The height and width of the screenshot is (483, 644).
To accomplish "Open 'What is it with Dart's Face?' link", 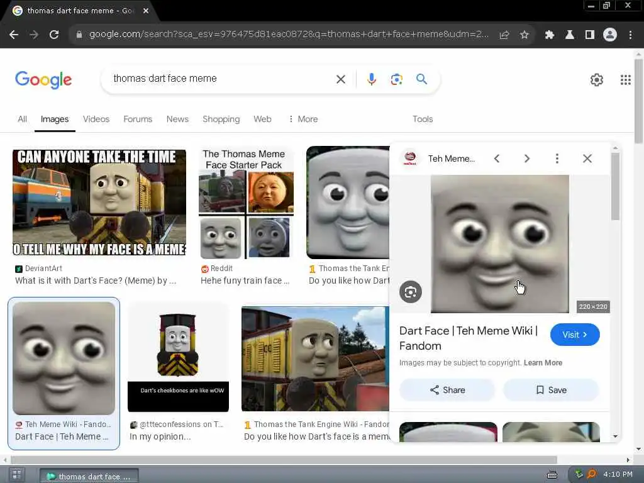I will pyautogui.click(x=96, y=281).
